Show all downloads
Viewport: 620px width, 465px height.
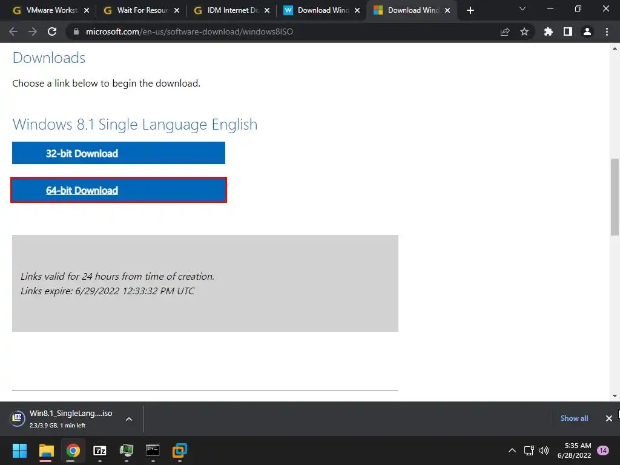(574, 418)
